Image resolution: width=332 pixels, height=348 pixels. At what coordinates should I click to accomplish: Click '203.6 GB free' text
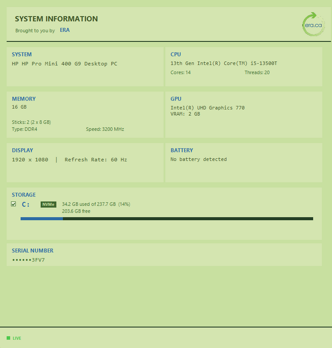(x=76, y=211)
